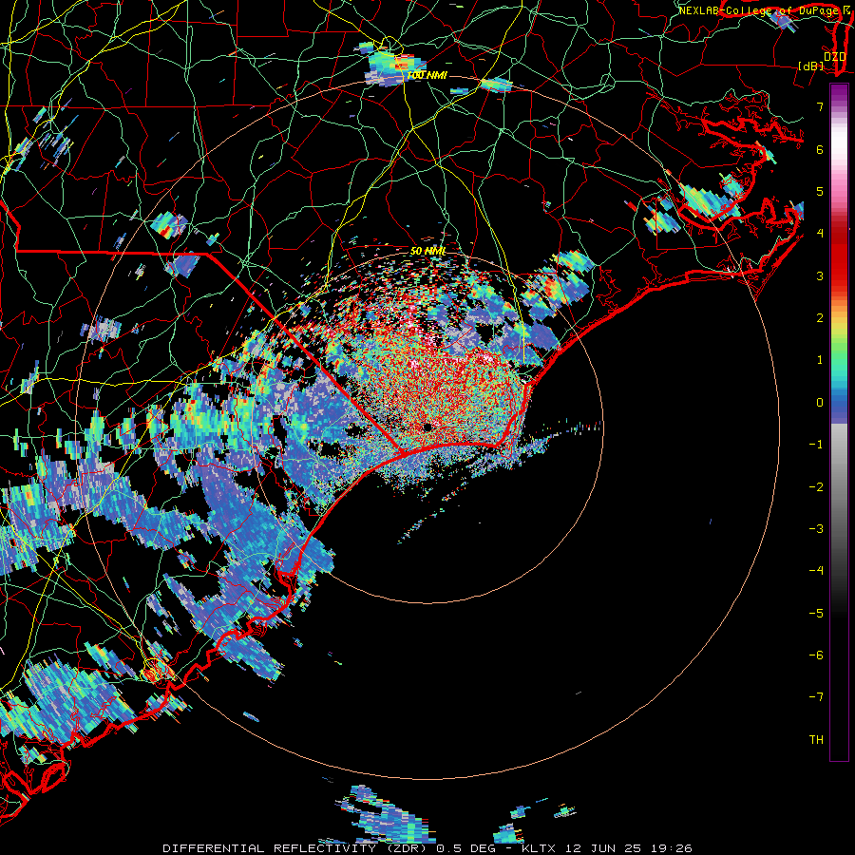Select the 1 dB tick label
The height and width of the screenshot is (855, 855).
tap(820, 360)
